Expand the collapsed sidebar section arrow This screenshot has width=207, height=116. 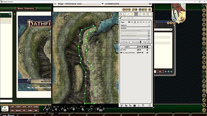pos(204,72)
